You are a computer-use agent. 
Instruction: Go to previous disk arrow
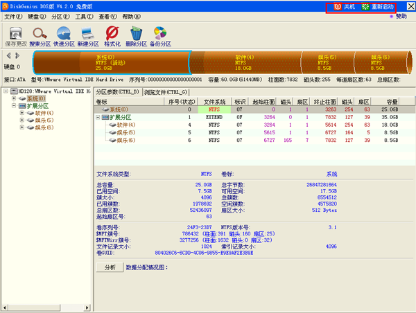pos(9,55)
